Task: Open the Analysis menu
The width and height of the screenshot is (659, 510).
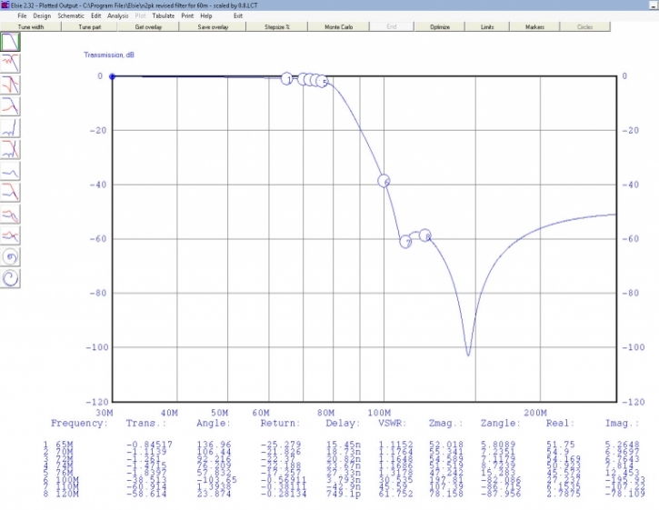Action: (x=117, y=16)
